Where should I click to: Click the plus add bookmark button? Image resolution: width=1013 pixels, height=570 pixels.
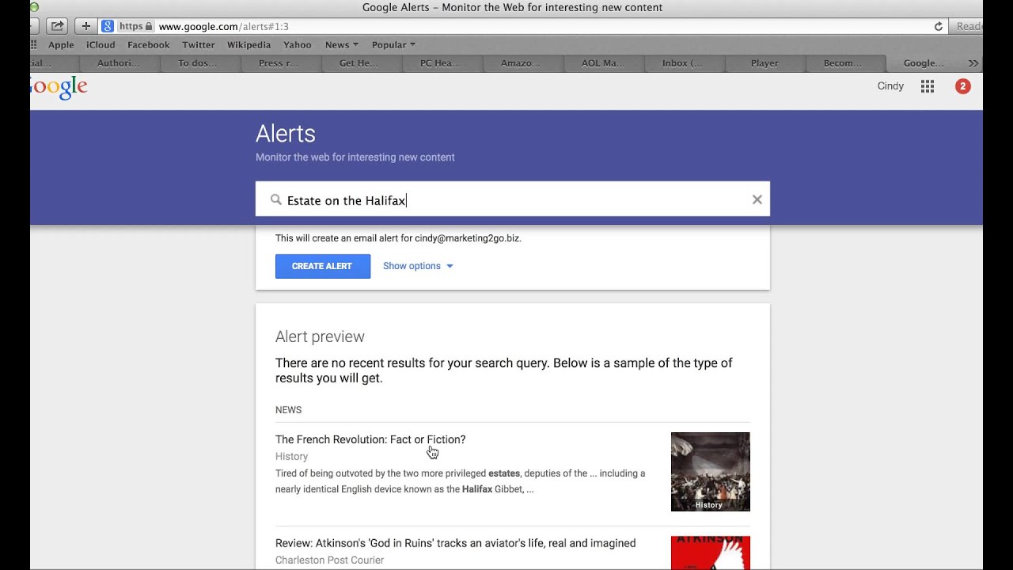(x=85, y=26)
